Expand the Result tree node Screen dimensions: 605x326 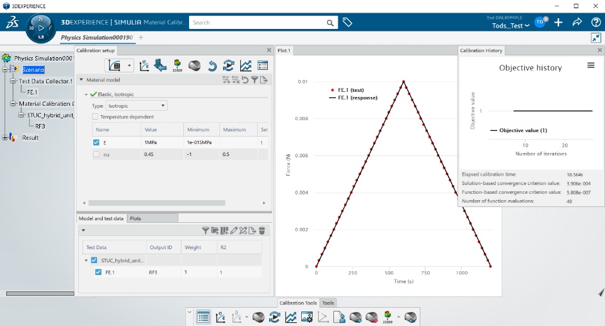pos(4,137)
